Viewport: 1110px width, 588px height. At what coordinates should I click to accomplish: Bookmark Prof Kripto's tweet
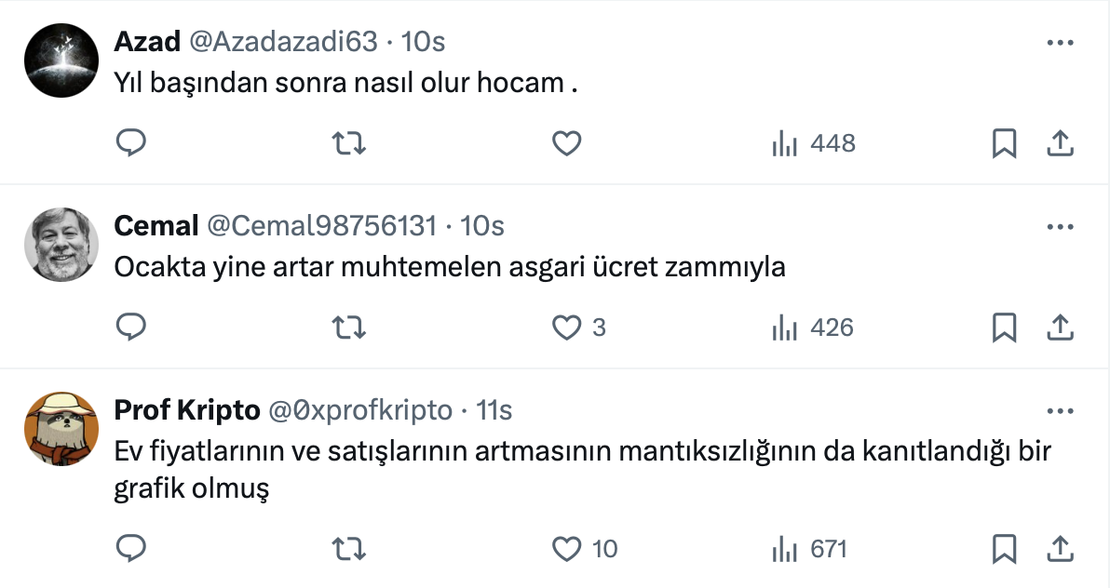(x=1004, y=549)
